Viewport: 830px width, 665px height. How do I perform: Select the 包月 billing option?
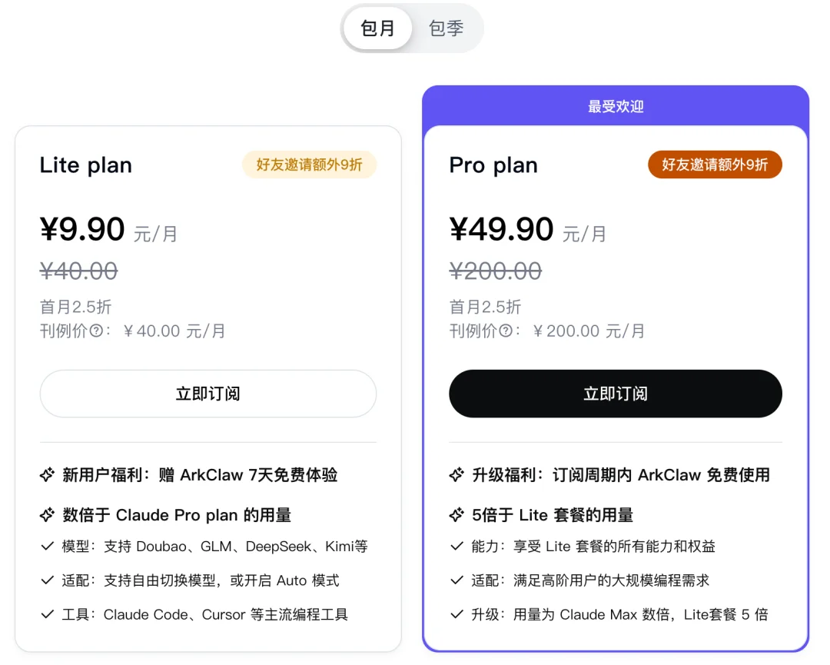tap(378, 28)
